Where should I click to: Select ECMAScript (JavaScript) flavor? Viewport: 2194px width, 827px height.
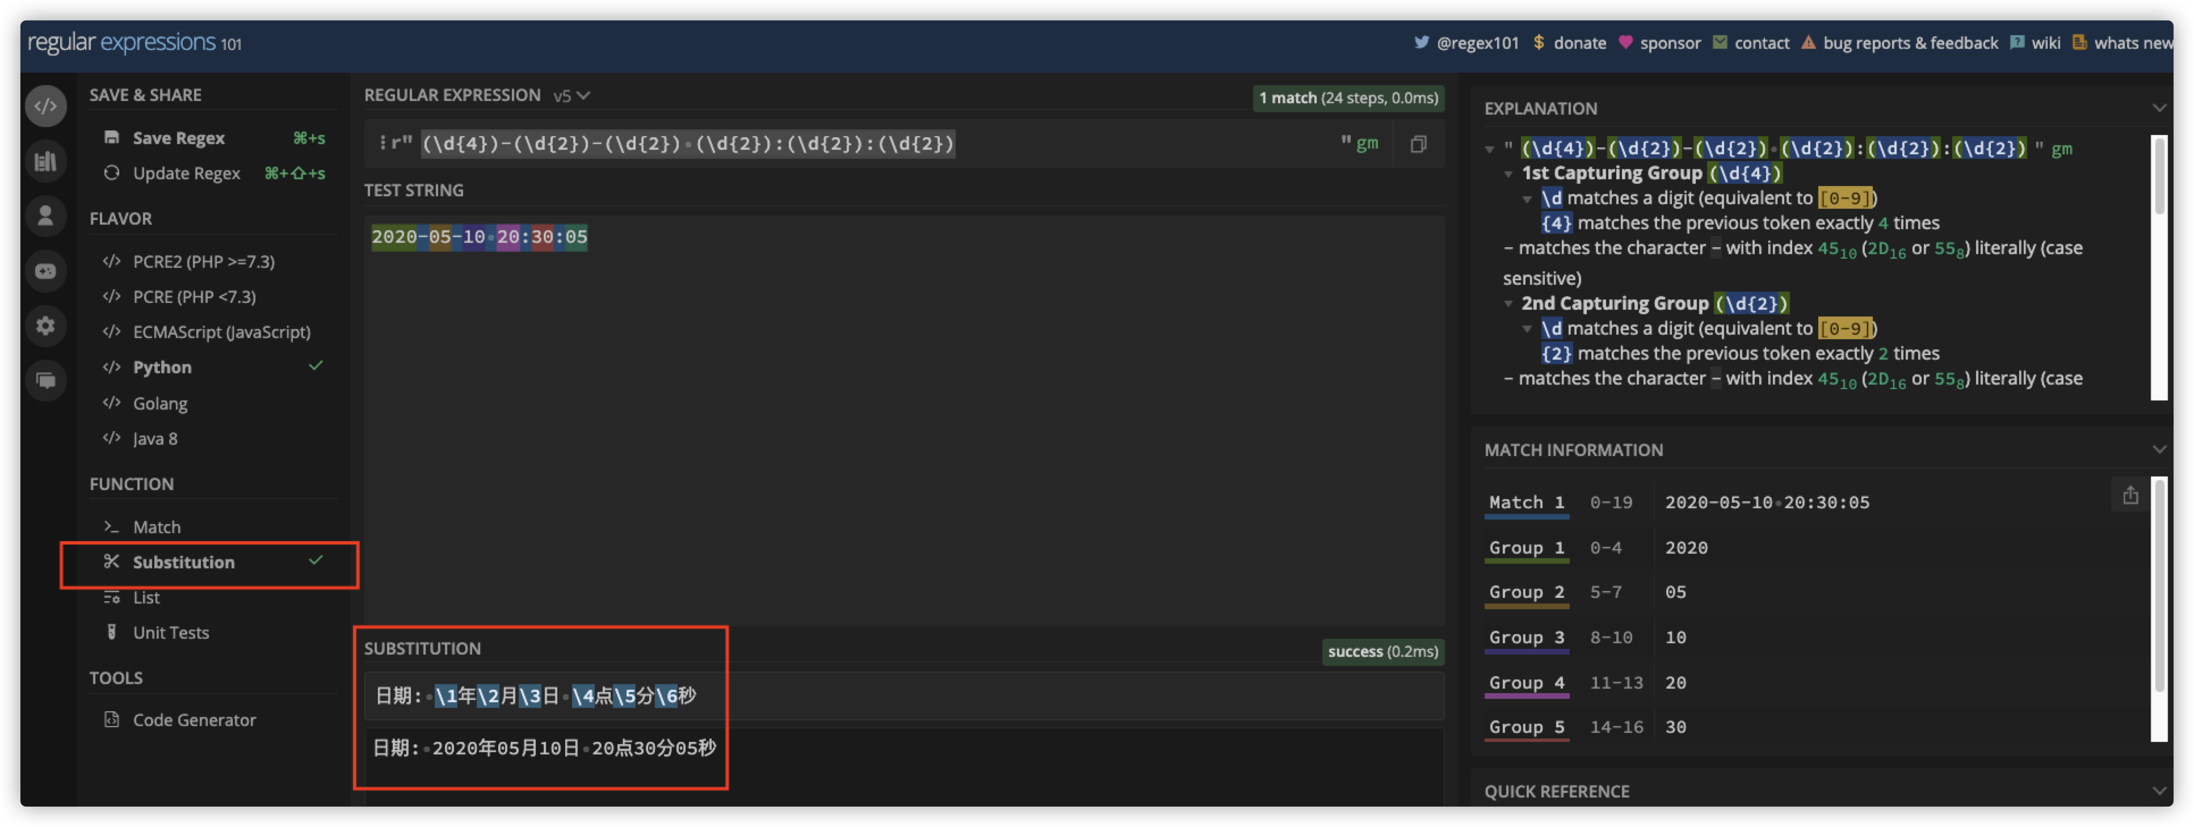[221, 331]
